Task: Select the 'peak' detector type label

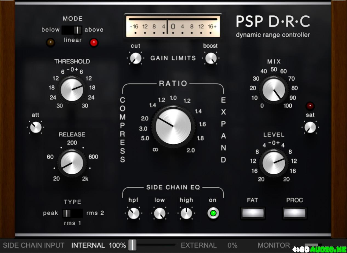Action: pyautogui.click(x=50, y=213)
